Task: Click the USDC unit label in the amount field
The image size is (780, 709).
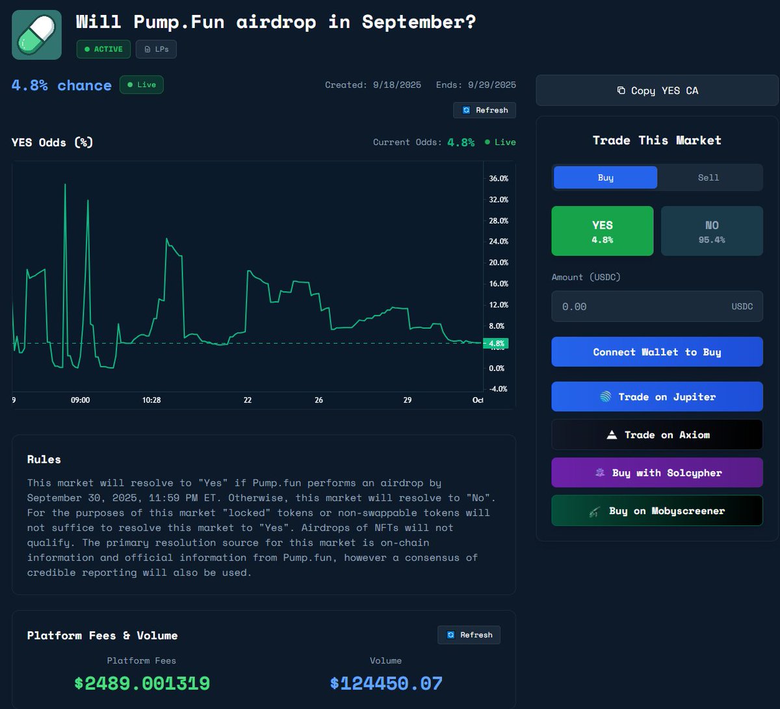Action: (x=742, y=306)
